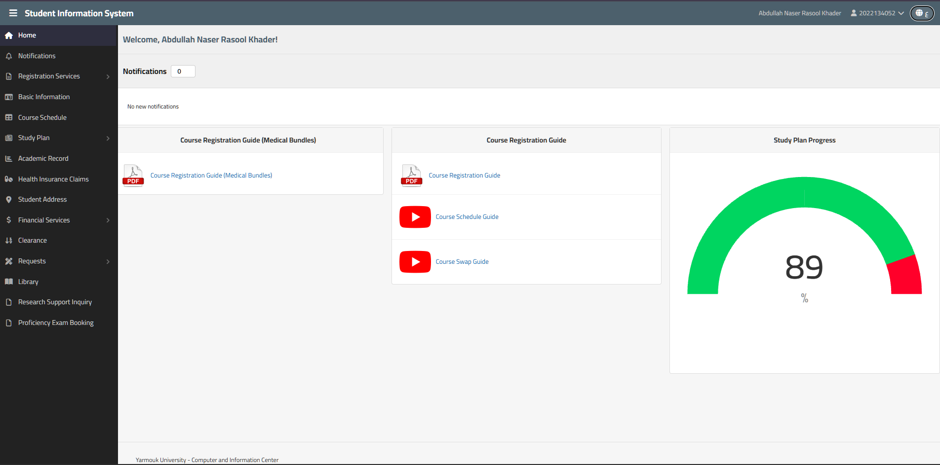Open Proficiency Exam Booking menu item
This screenshot has width=940, height=465.
pyautogui.click(x=58, y=323)
